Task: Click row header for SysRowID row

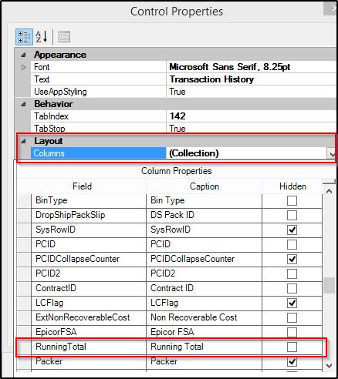Action: 24,230
